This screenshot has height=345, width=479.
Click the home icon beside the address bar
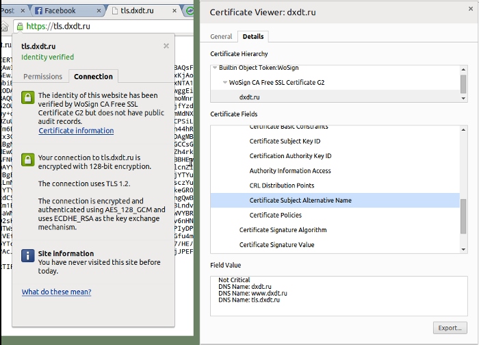point(4,27)
